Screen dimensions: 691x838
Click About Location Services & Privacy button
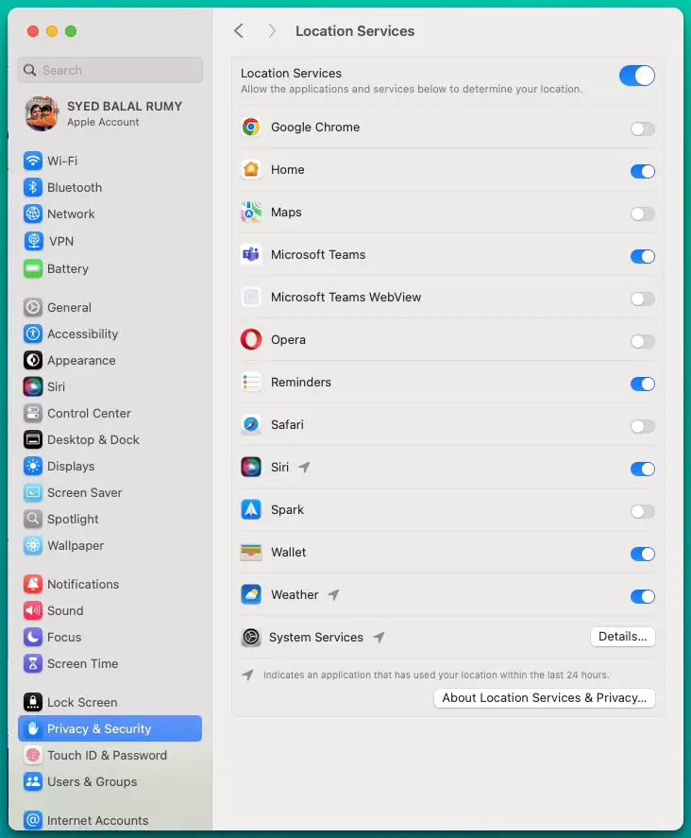click(544, 698)
